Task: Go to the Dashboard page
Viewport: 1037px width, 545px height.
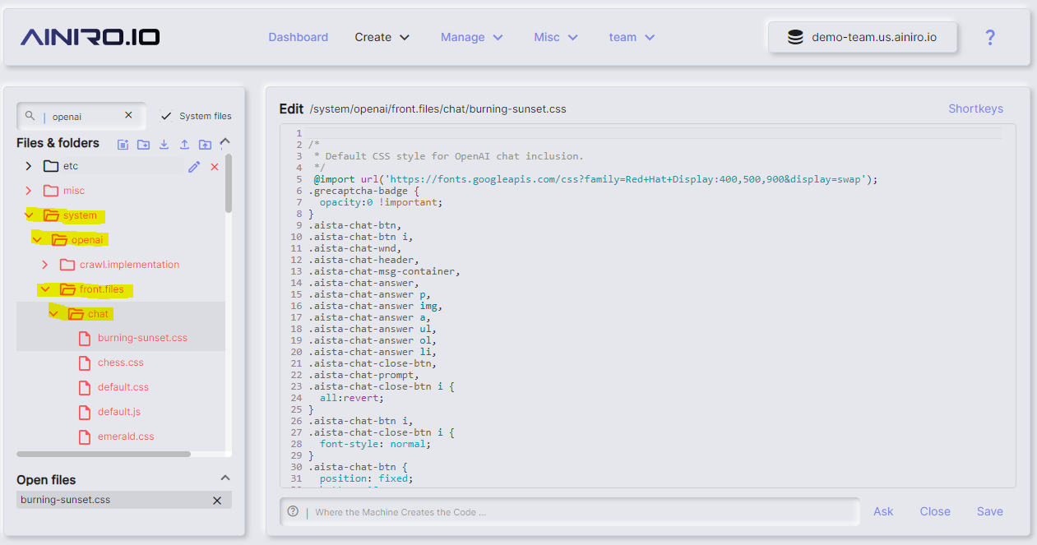Action: pos(298,37)
